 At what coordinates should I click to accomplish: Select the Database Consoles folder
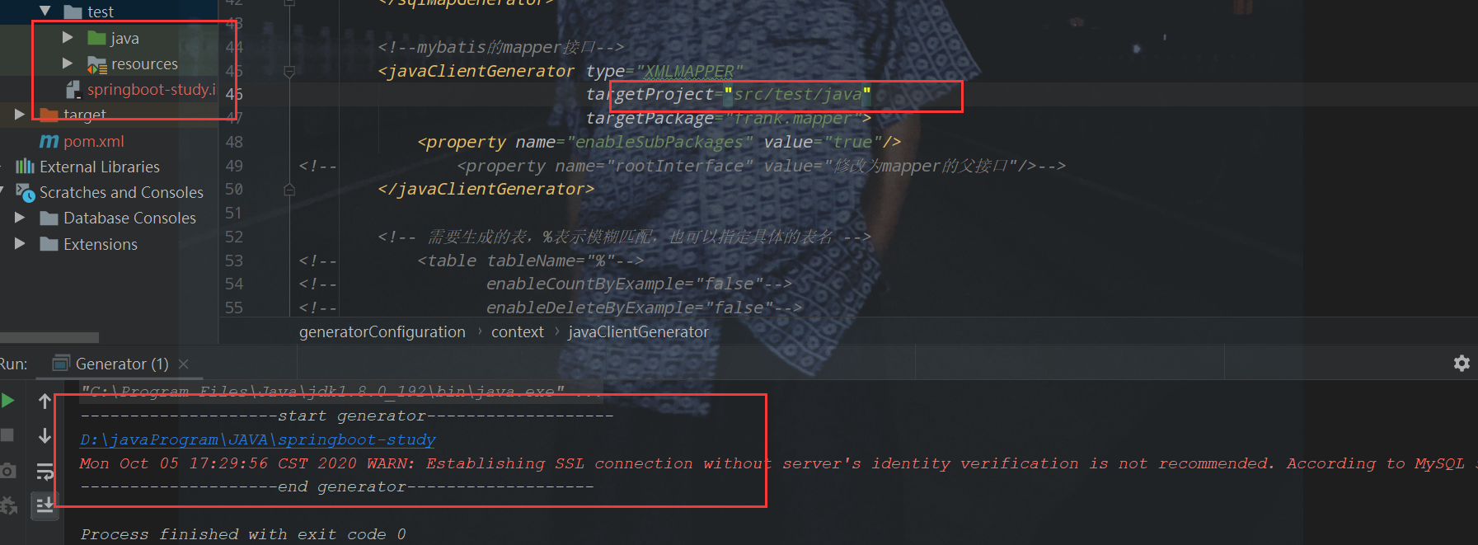tap(129, 218)
